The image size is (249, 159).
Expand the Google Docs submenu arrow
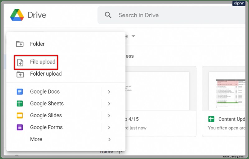[109, 92]
